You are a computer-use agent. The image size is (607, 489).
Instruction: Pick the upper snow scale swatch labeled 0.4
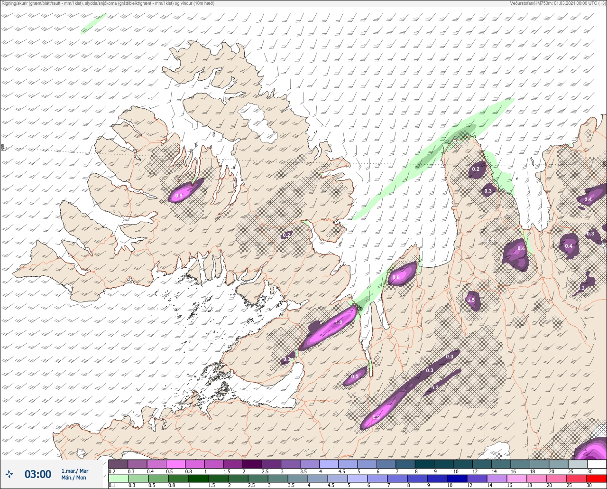tap(156, 464)
